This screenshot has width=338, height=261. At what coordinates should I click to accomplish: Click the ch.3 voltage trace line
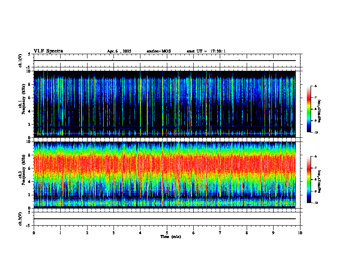[x=165, y=219]
